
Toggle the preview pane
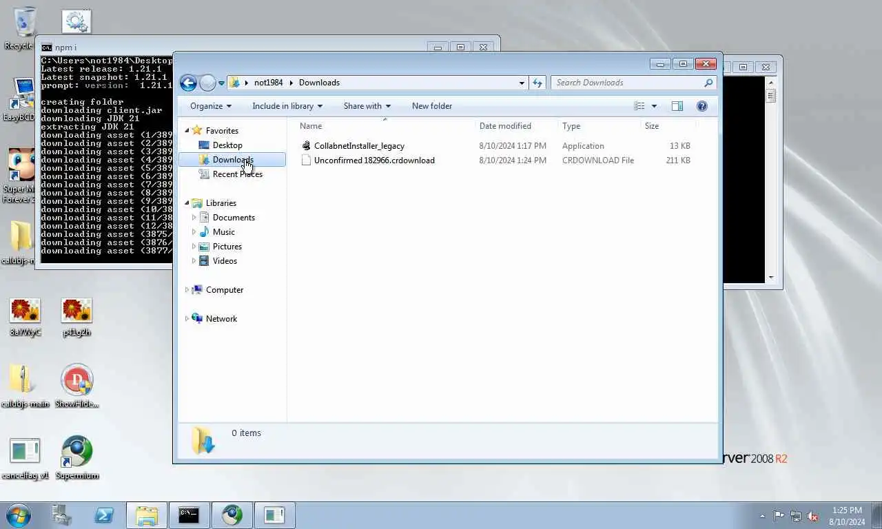[x=677, y=106]
